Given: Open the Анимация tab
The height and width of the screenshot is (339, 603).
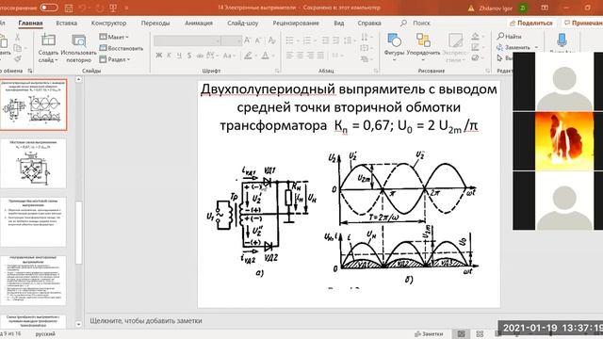Looking at the screenshot, I should 199,23.
